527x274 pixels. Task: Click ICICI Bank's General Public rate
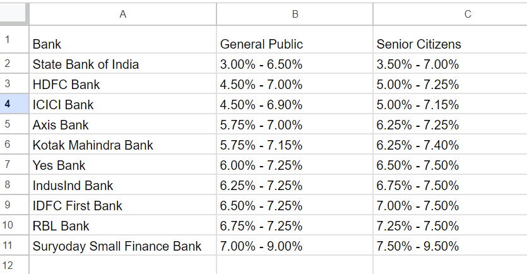click(x=294, y=105)
